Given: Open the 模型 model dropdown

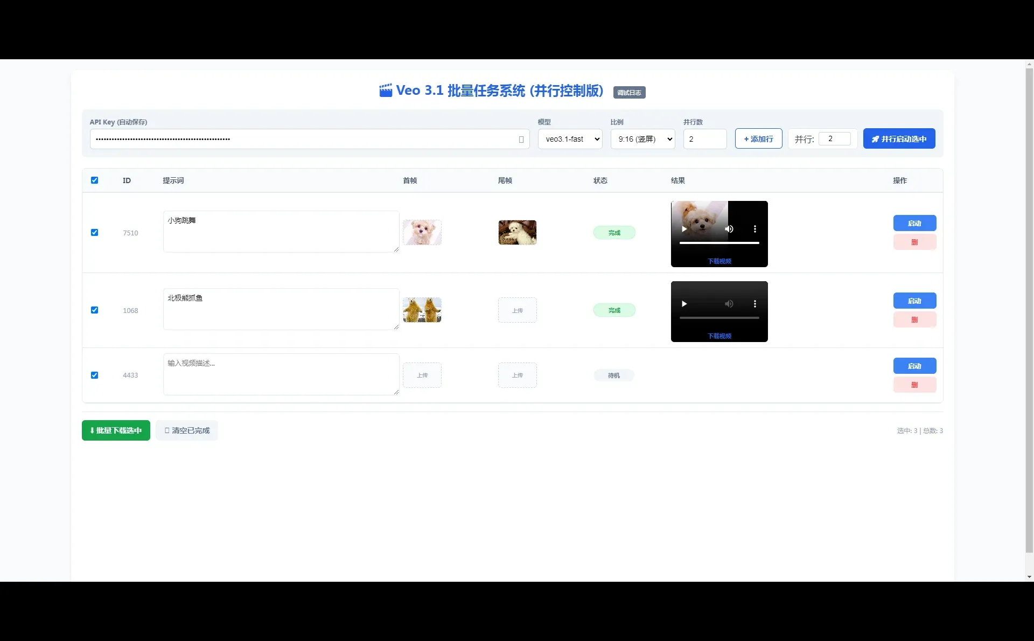Looking at the screenshot, I should (x=569, y=139).
